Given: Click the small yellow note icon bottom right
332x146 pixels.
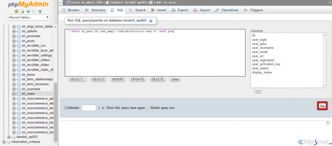Looking at the screenshot, I should coord(328,123).
